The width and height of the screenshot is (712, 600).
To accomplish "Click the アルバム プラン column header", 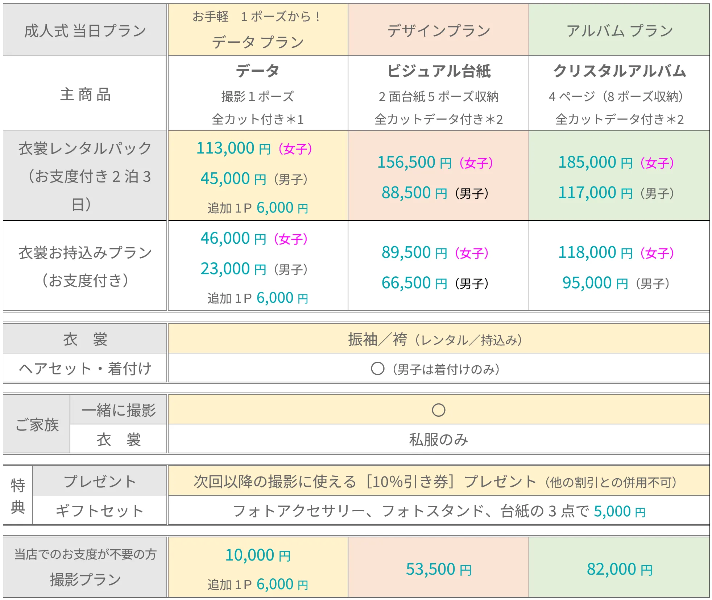I will (619, 30).
